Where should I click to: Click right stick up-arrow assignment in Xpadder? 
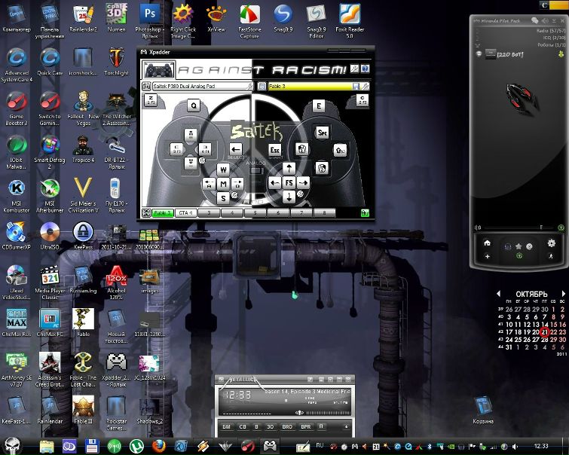(x=289, y=168)
